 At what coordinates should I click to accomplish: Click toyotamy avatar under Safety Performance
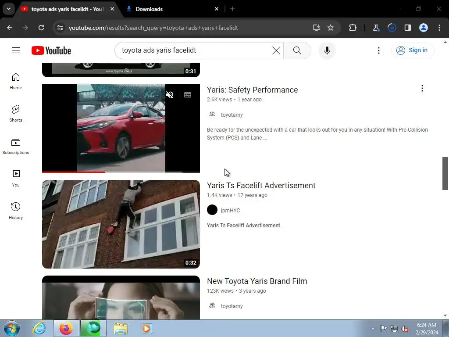pos(212,115)
